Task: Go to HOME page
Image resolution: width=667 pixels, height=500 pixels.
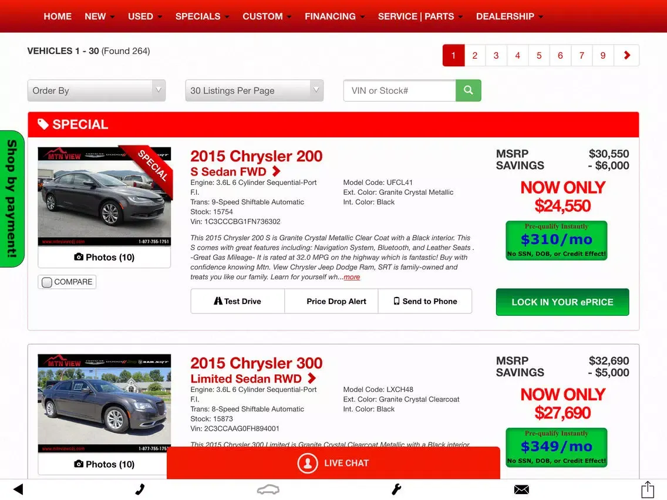Action: (x=58, y=16)
